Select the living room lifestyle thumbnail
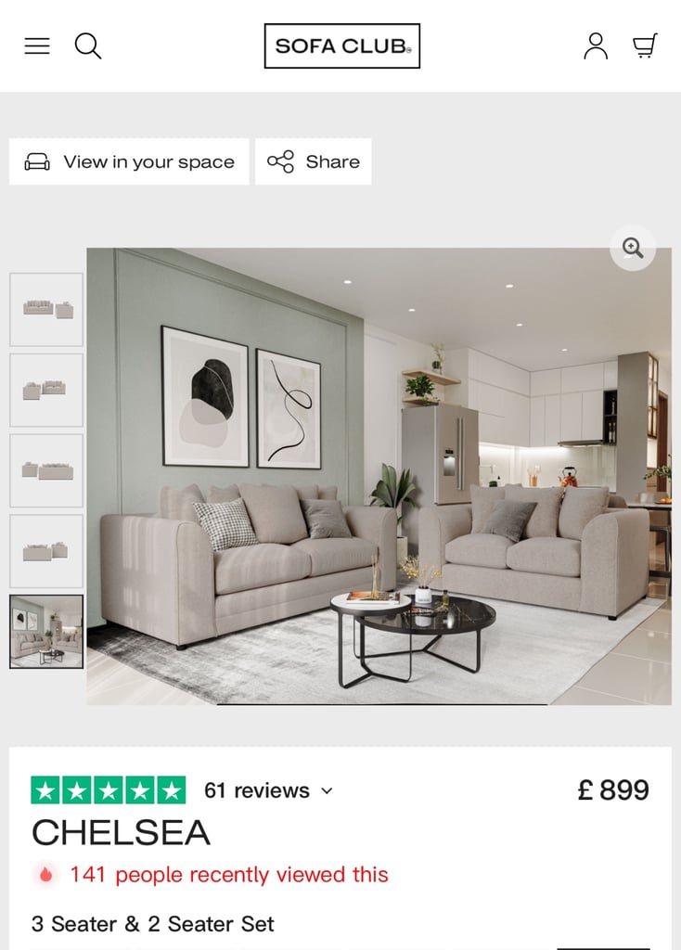Viewport: 681px width, 950px height. (46, 632)
